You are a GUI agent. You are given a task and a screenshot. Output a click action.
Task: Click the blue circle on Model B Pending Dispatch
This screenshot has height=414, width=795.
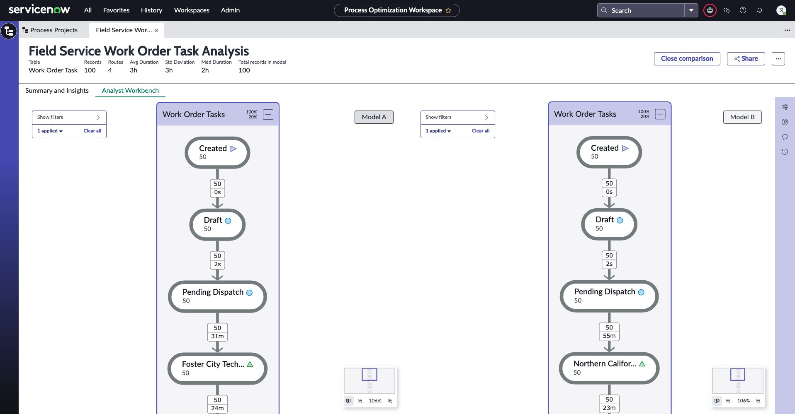click(641, 292)
